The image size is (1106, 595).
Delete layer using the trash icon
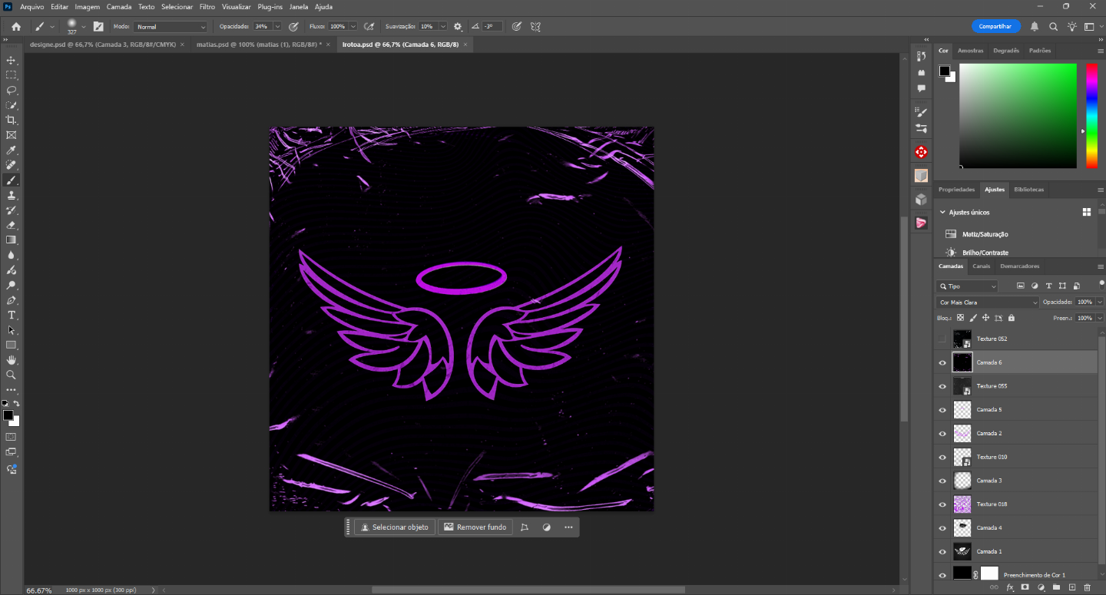(x=1087, y=587)
